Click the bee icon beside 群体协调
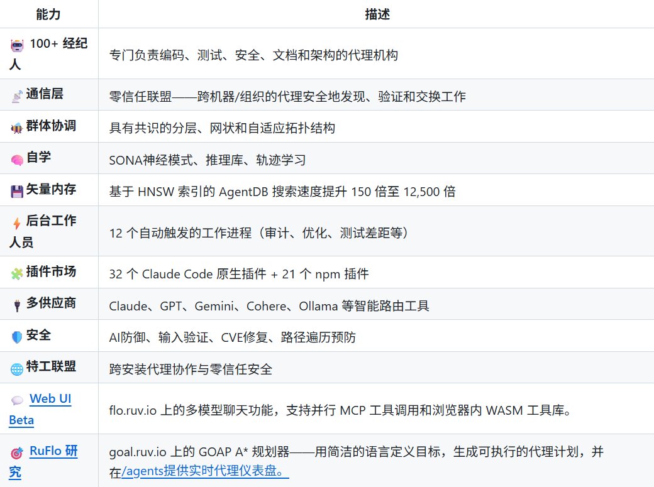The image size is (654, 487). pyautogui.click(x=17, y=128)
